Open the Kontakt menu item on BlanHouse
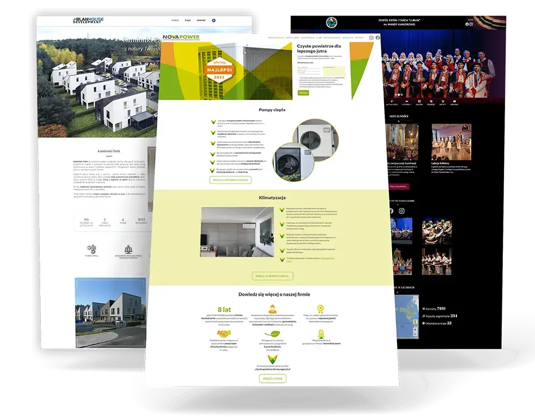The width and height of the screenshot is (535, 417). 201,20
